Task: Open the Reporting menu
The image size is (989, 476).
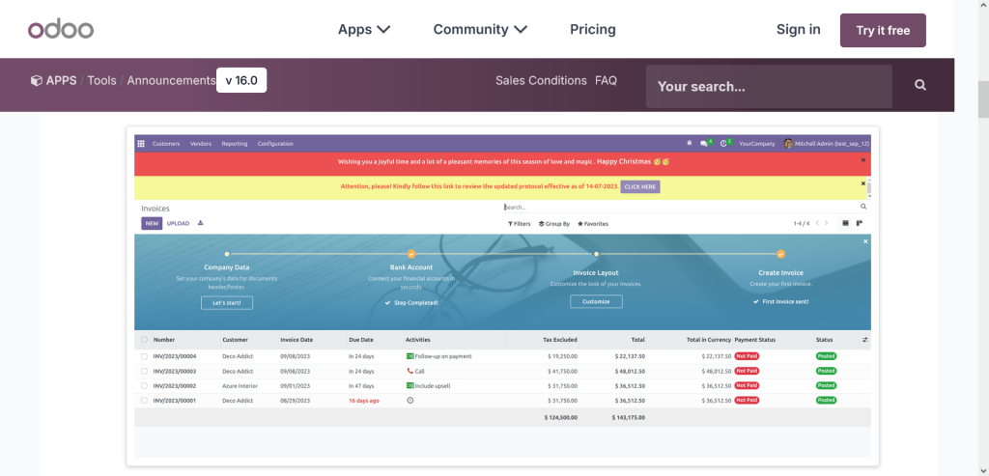Action: [234, 144]
